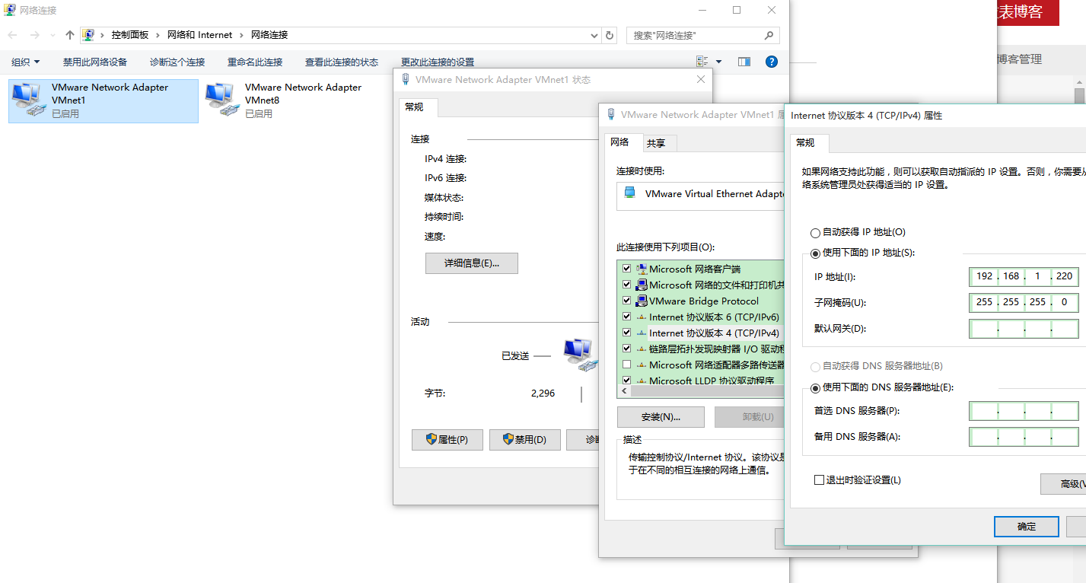The image size is (1086, 583).
Task: Toggle the Microsoft 网络的文件和打印机共享 checkbox
Action: [x=627, y=285]
